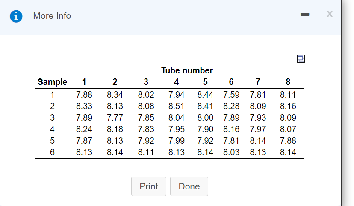Select the cell showing 7.77
The height and width of the screenshot is (206, 354).
click(115, 118)
